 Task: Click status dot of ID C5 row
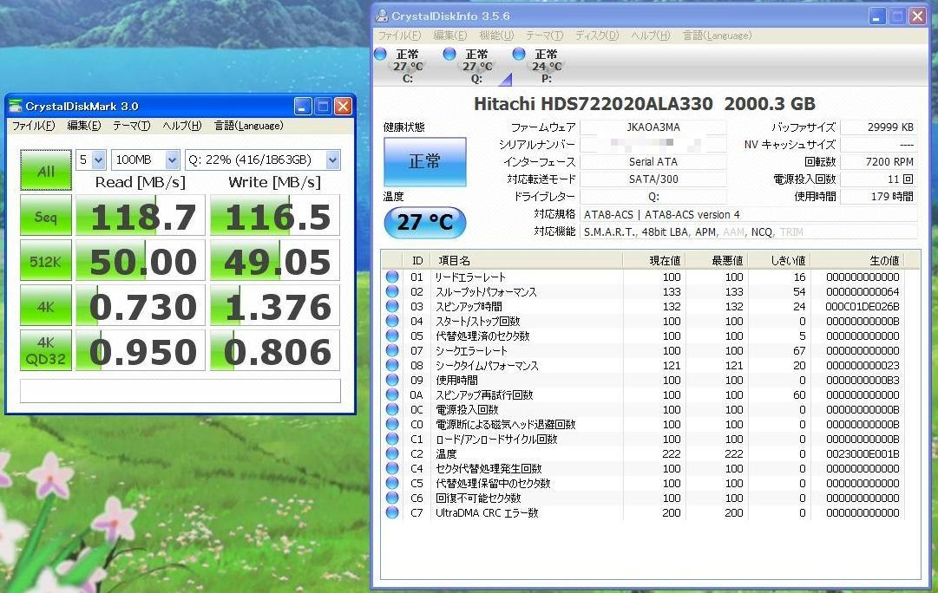(392, 483)
